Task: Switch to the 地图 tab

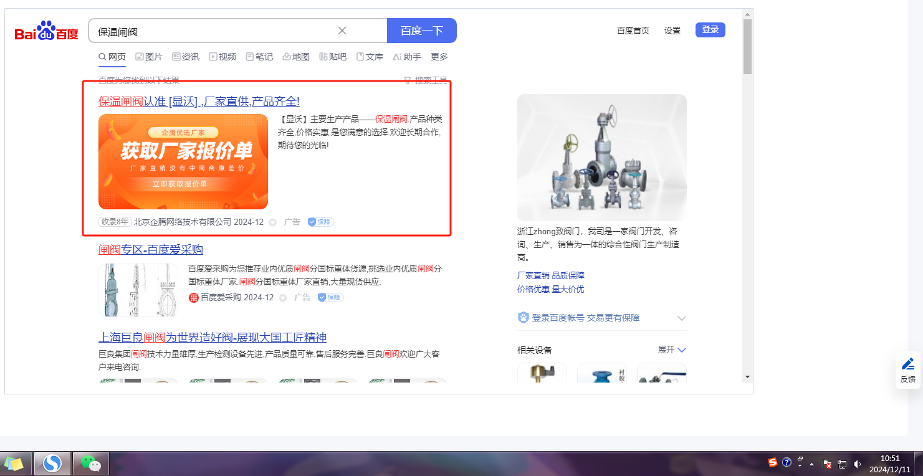Action: (296, 57)
